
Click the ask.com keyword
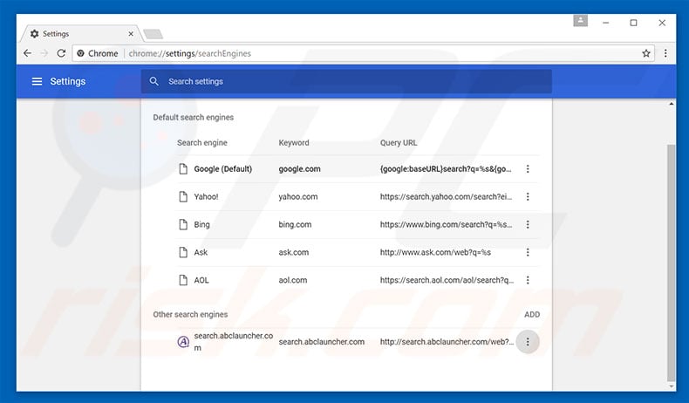(x=294, y=252)
